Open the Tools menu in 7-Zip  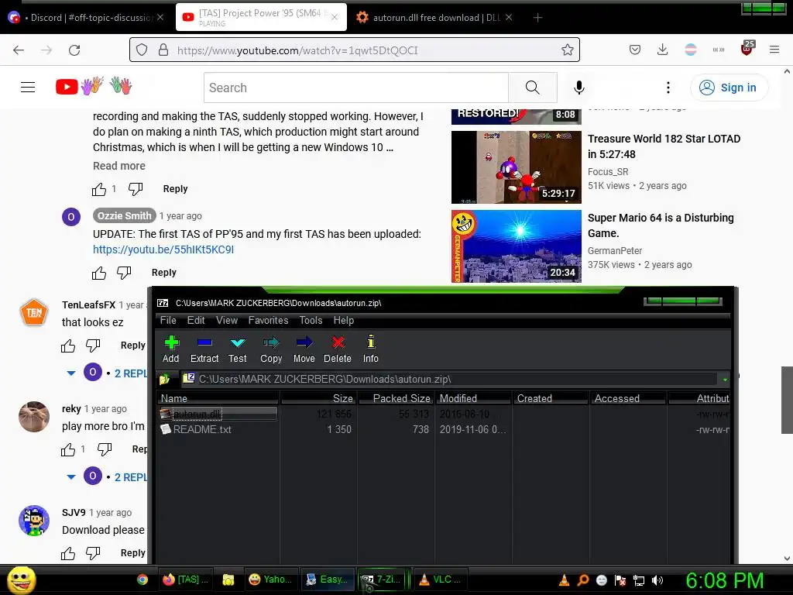click(311, 320)
